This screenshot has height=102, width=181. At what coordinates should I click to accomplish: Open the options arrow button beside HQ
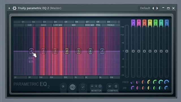click(63, 86)
